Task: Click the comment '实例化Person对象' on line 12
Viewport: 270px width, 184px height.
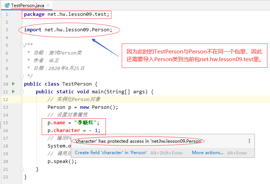Action: [x=78, y=99]
